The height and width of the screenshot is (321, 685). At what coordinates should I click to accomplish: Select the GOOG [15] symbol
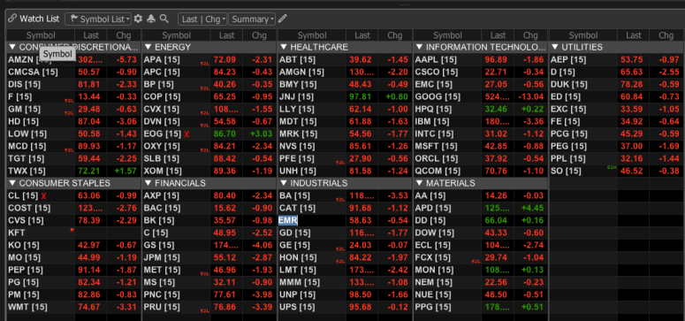[438, 96]
